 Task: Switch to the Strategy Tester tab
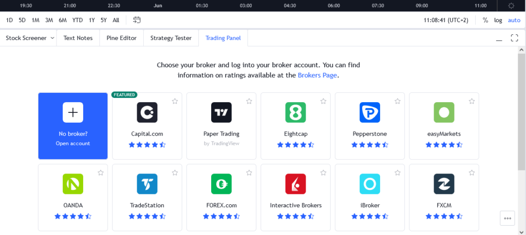(x=171, y=38)
